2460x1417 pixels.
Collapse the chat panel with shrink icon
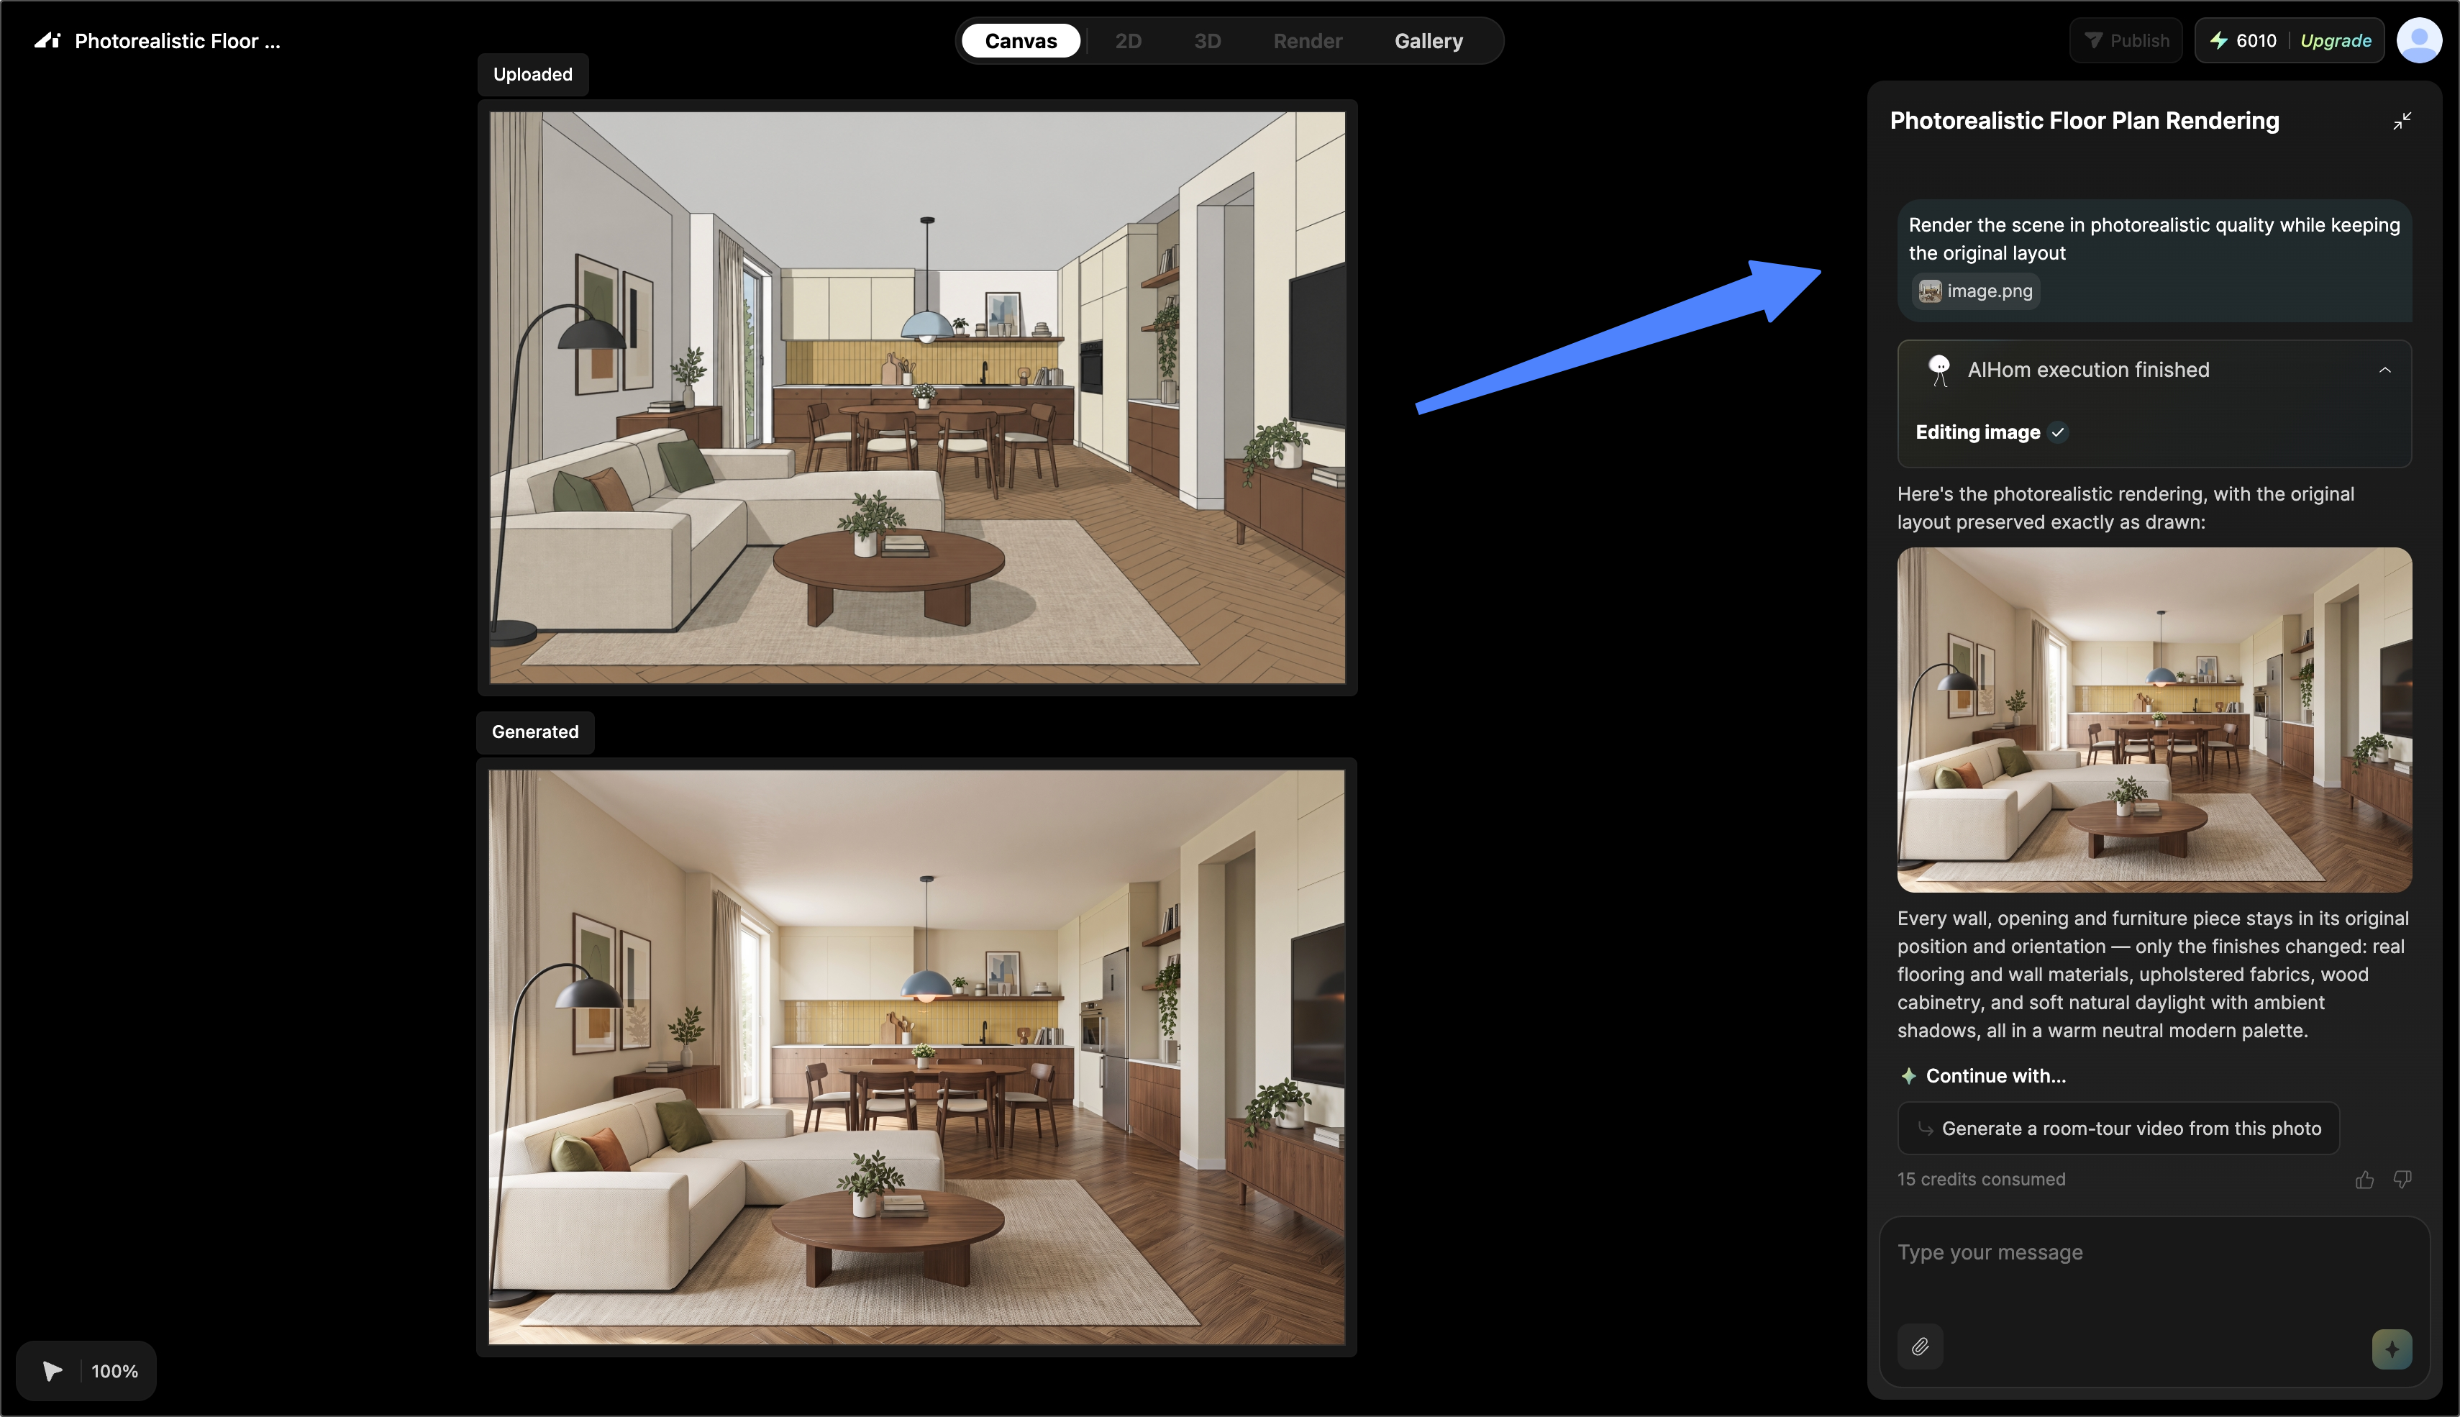(2402, 121)
